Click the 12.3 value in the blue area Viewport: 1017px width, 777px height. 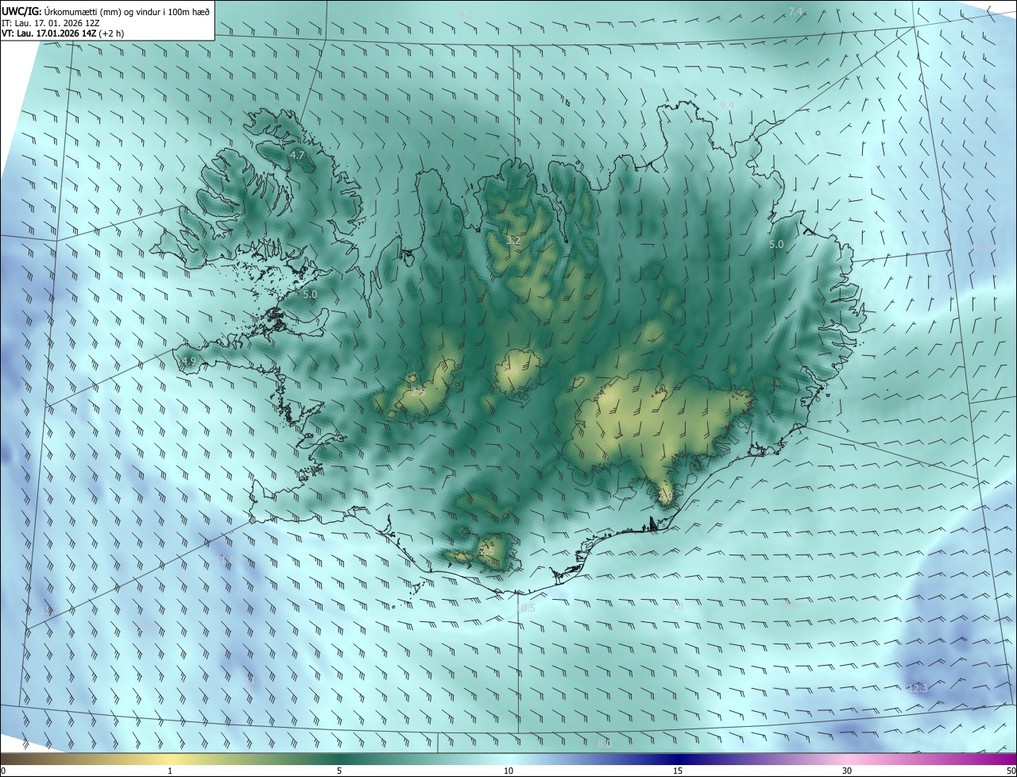coord(918,688)
